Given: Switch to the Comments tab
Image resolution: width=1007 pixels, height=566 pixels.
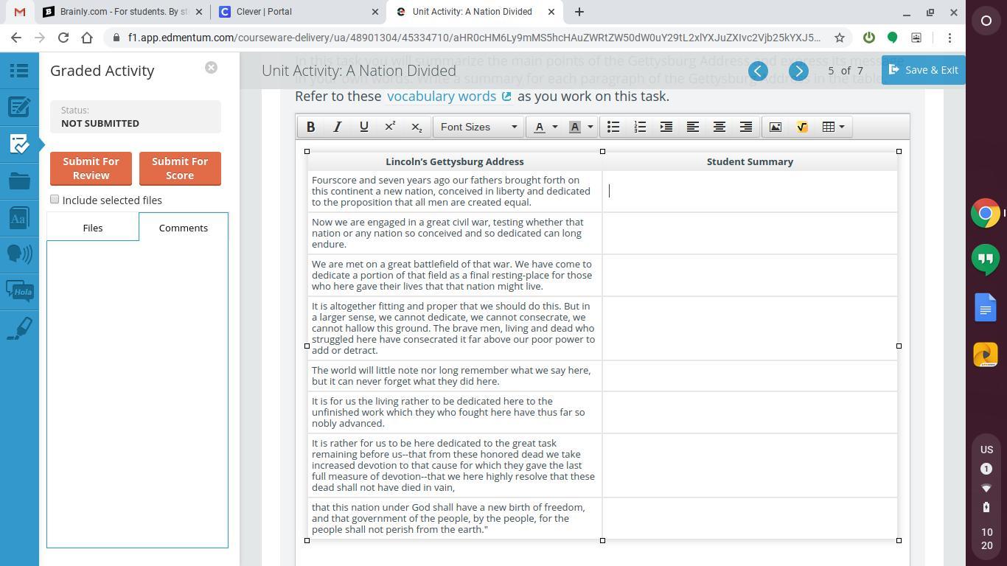Looking at the screenshot, I should click(x=184, y=228).
